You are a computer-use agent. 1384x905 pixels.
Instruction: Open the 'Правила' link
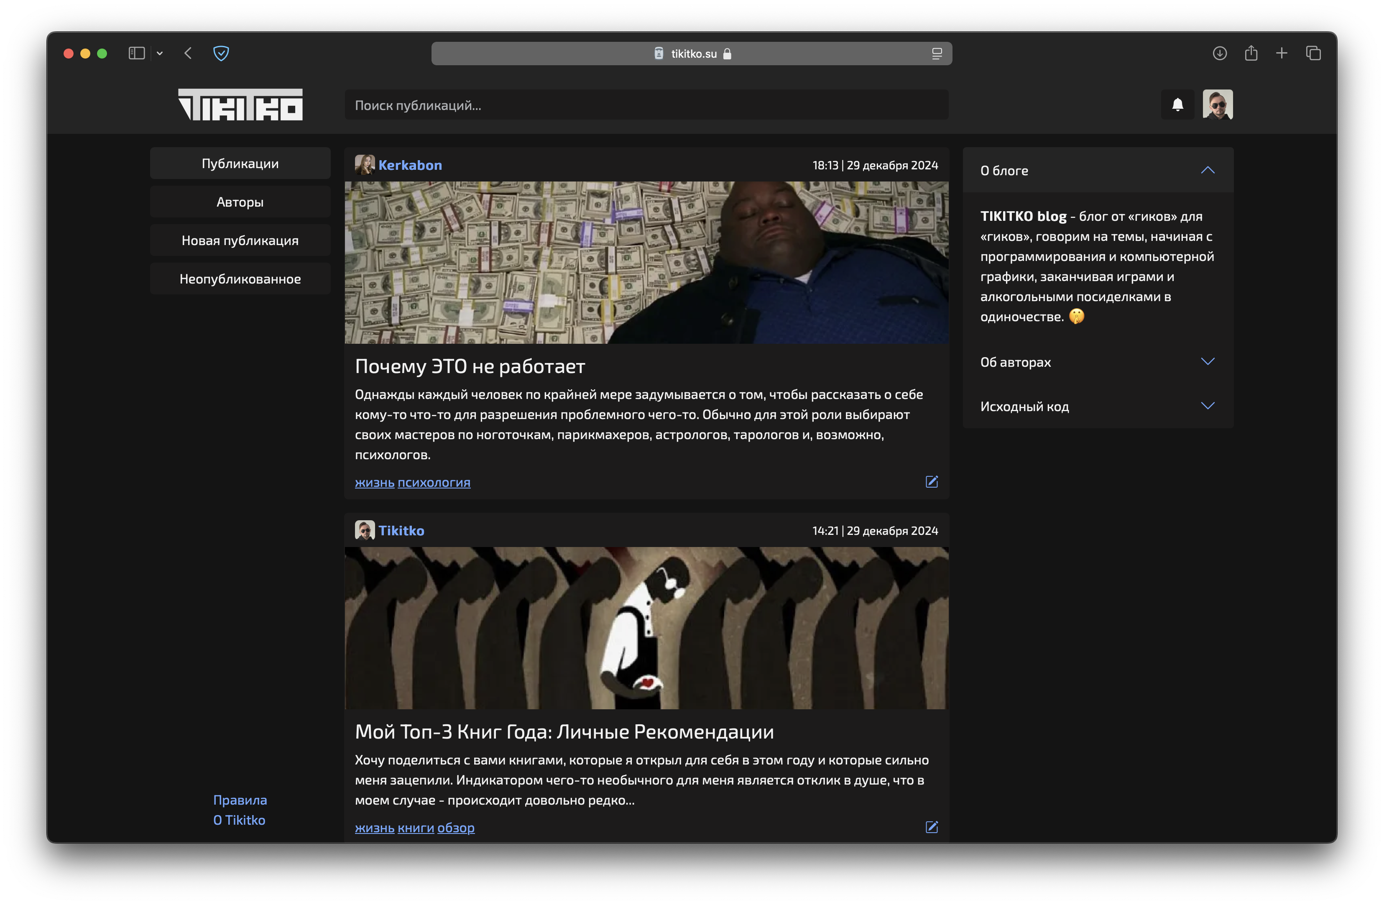pos(240,800)
